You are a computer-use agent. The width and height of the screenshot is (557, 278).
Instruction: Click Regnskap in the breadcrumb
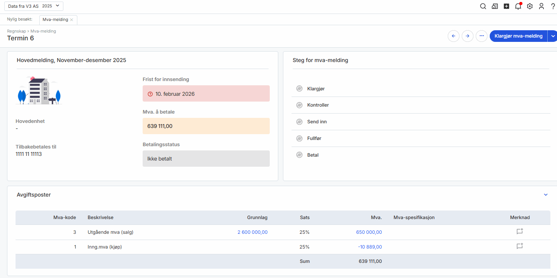click(16, 31)
